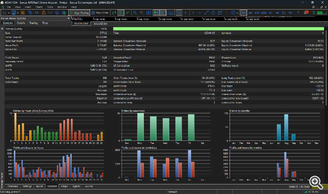
Task: Open the Settings tab in Strategy Tester
Action: coord(27,186)
